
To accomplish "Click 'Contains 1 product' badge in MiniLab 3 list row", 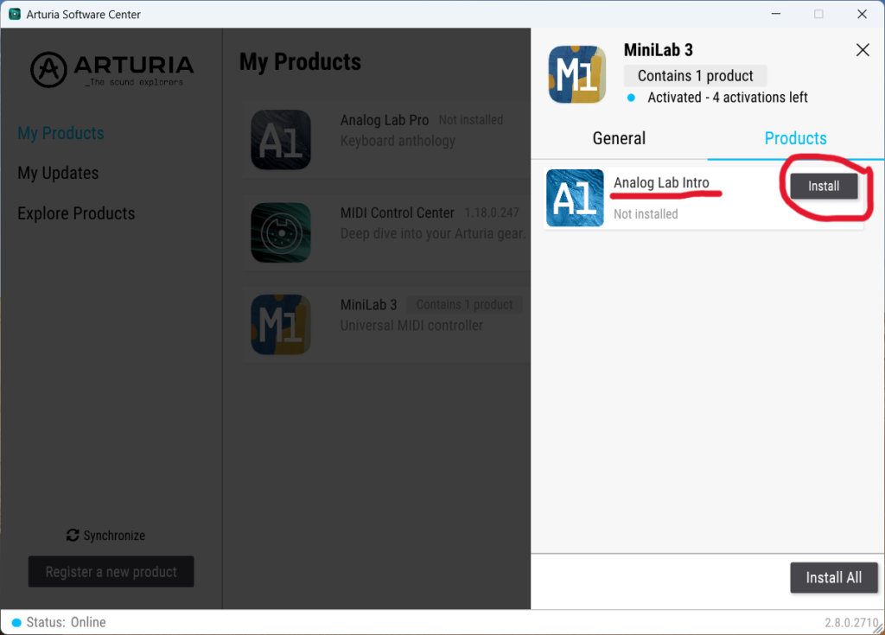I will click(x=464, y=305).
